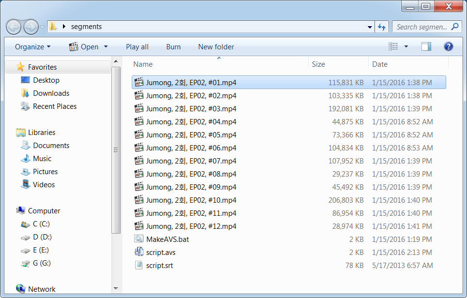Viewport: 467px width, 298px height.
Task: Click the folder icon in address bar
Action: [53, 27]
